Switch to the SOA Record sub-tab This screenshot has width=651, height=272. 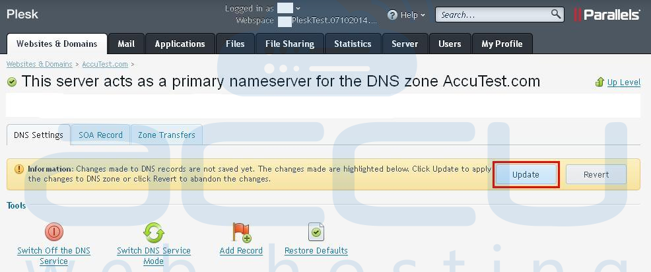[100, 135]
